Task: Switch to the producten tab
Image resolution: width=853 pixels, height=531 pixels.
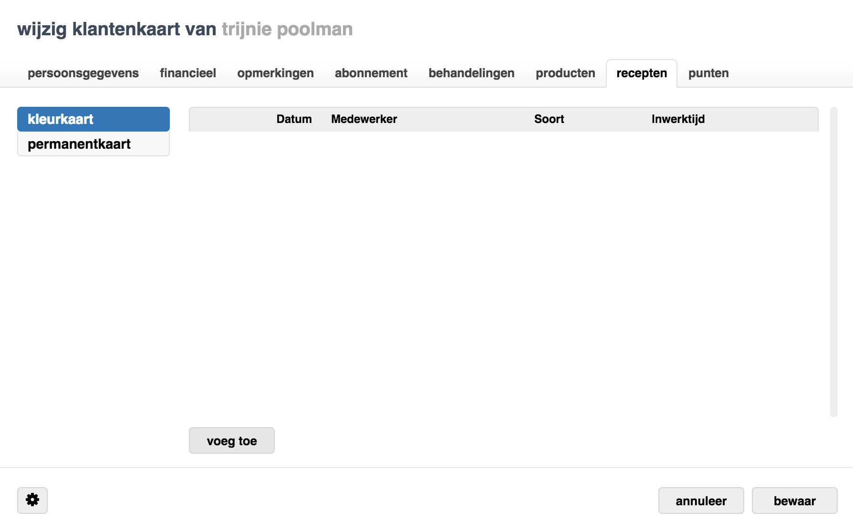Action: click(x=565, y=73)
